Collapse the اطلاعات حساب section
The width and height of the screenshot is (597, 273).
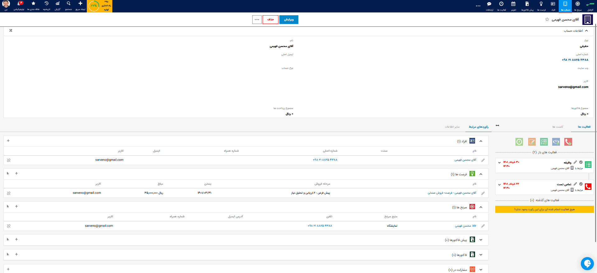click(586, 31)
